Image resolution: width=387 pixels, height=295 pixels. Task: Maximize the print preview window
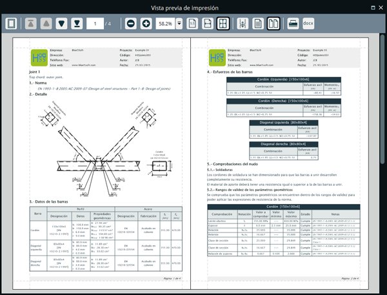tap(373, 8)
